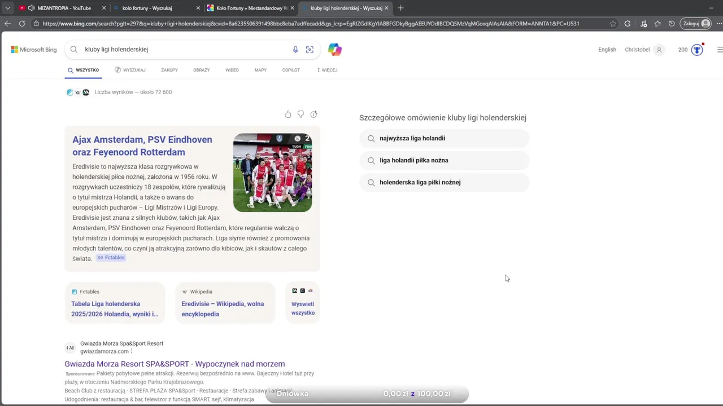Image resolution: width=723 pixels, height=406 pixels.
Task: Close the kluby ligi holenderskiej tab
Action: click(x=386, y=8)
